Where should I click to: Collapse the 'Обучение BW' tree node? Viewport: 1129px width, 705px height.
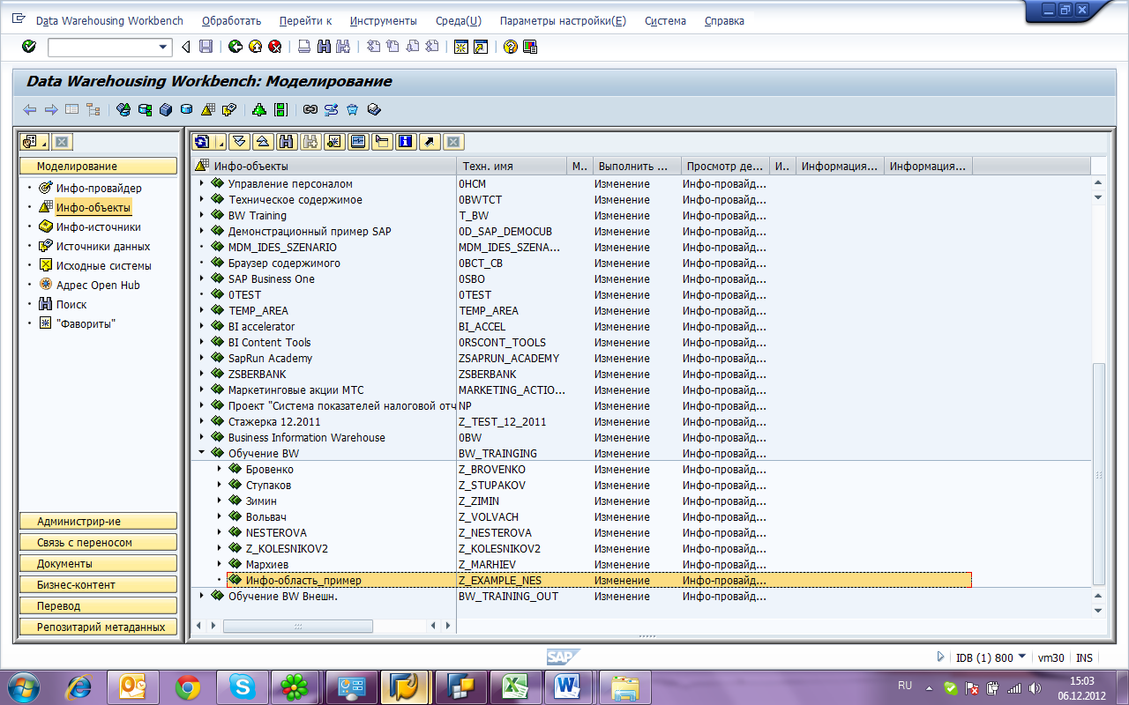tap(202, 453)
